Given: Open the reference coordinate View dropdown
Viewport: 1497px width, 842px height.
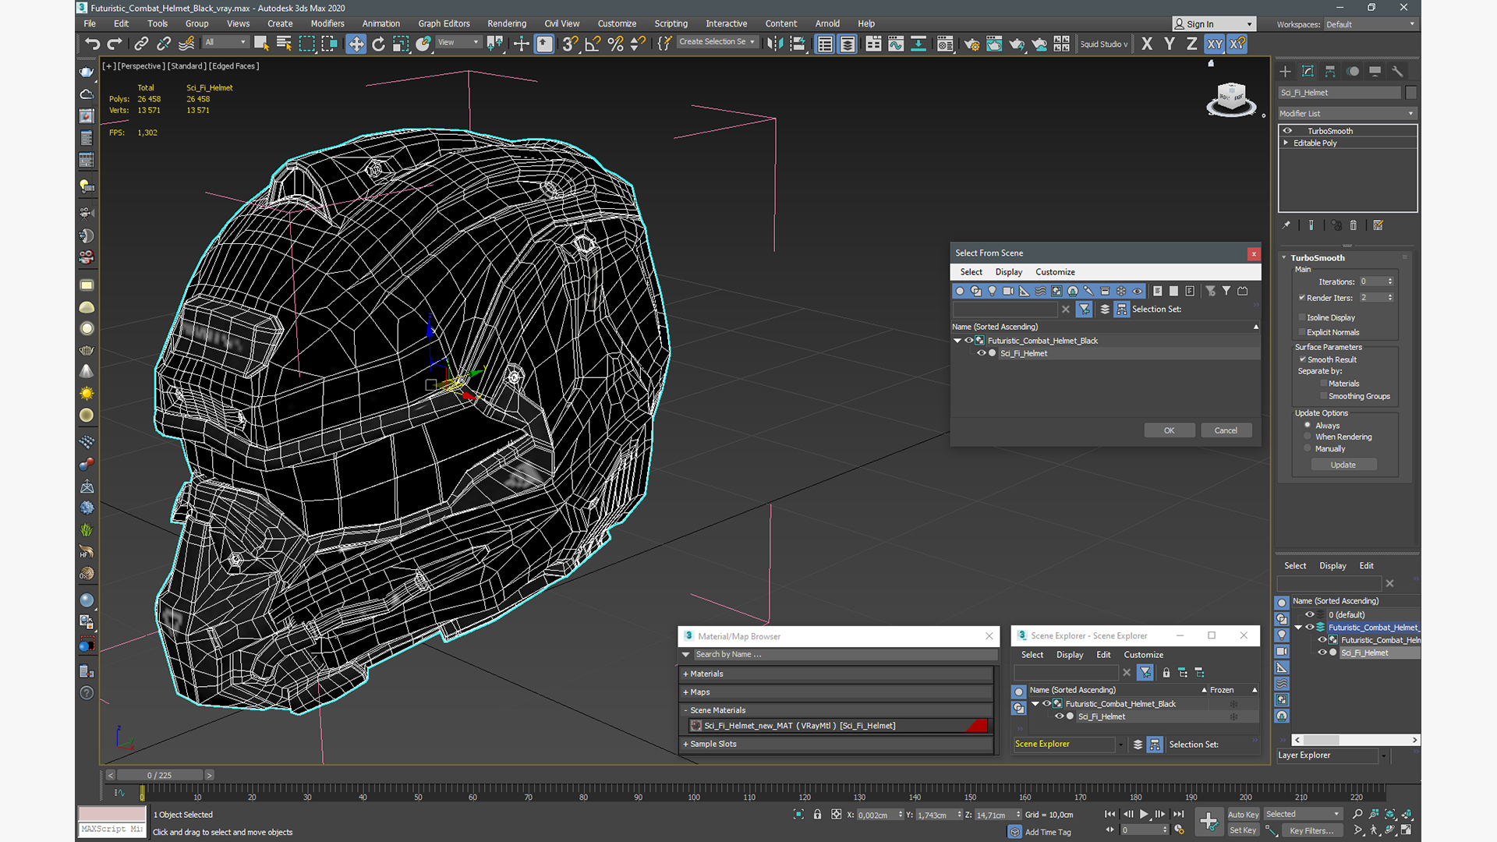Looking at the screenshot, I should click(458, 42).
